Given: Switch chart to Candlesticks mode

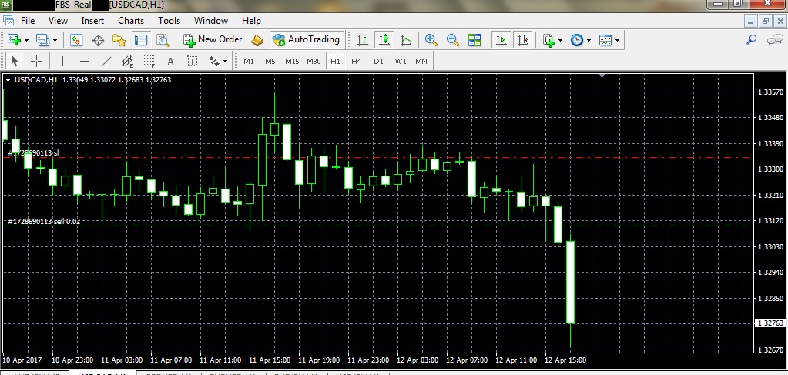Looking at the screenshot, I should (x=384, y=40).
